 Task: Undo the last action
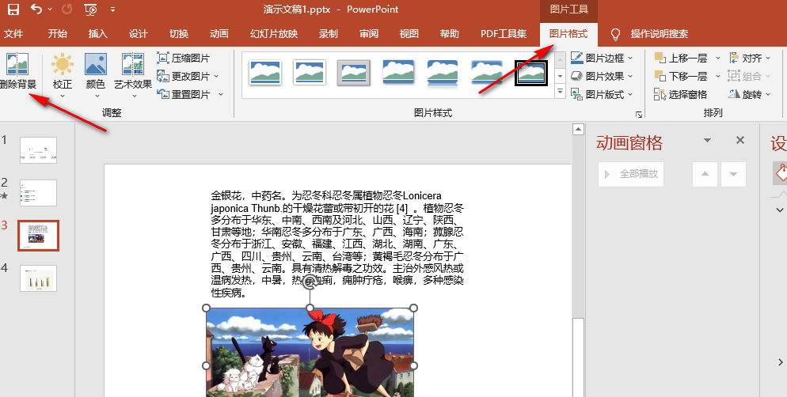[x=36, y=9]
